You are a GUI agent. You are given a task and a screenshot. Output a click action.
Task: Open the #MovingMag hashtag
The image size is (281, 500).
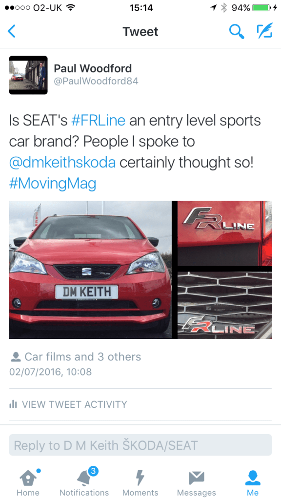point(53,184)
